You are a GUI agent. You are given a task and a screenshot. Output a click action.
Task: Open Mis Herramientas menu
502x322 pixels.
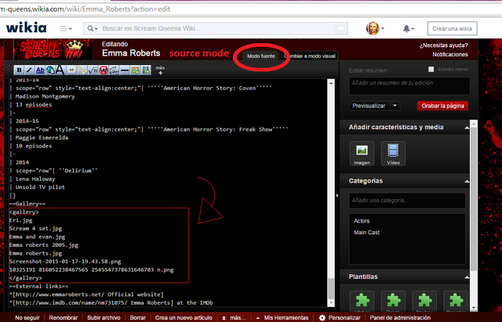click(x=282, y=317)
